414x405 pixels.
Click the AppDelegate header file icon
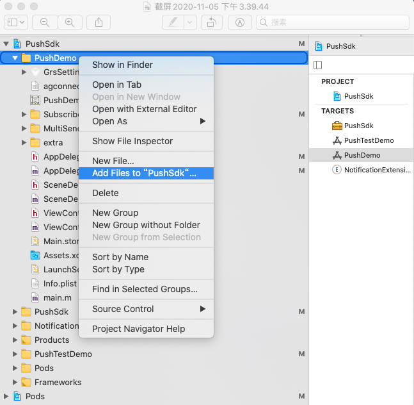35,156
